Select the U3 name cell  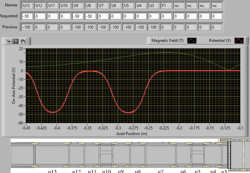point(154,6)
